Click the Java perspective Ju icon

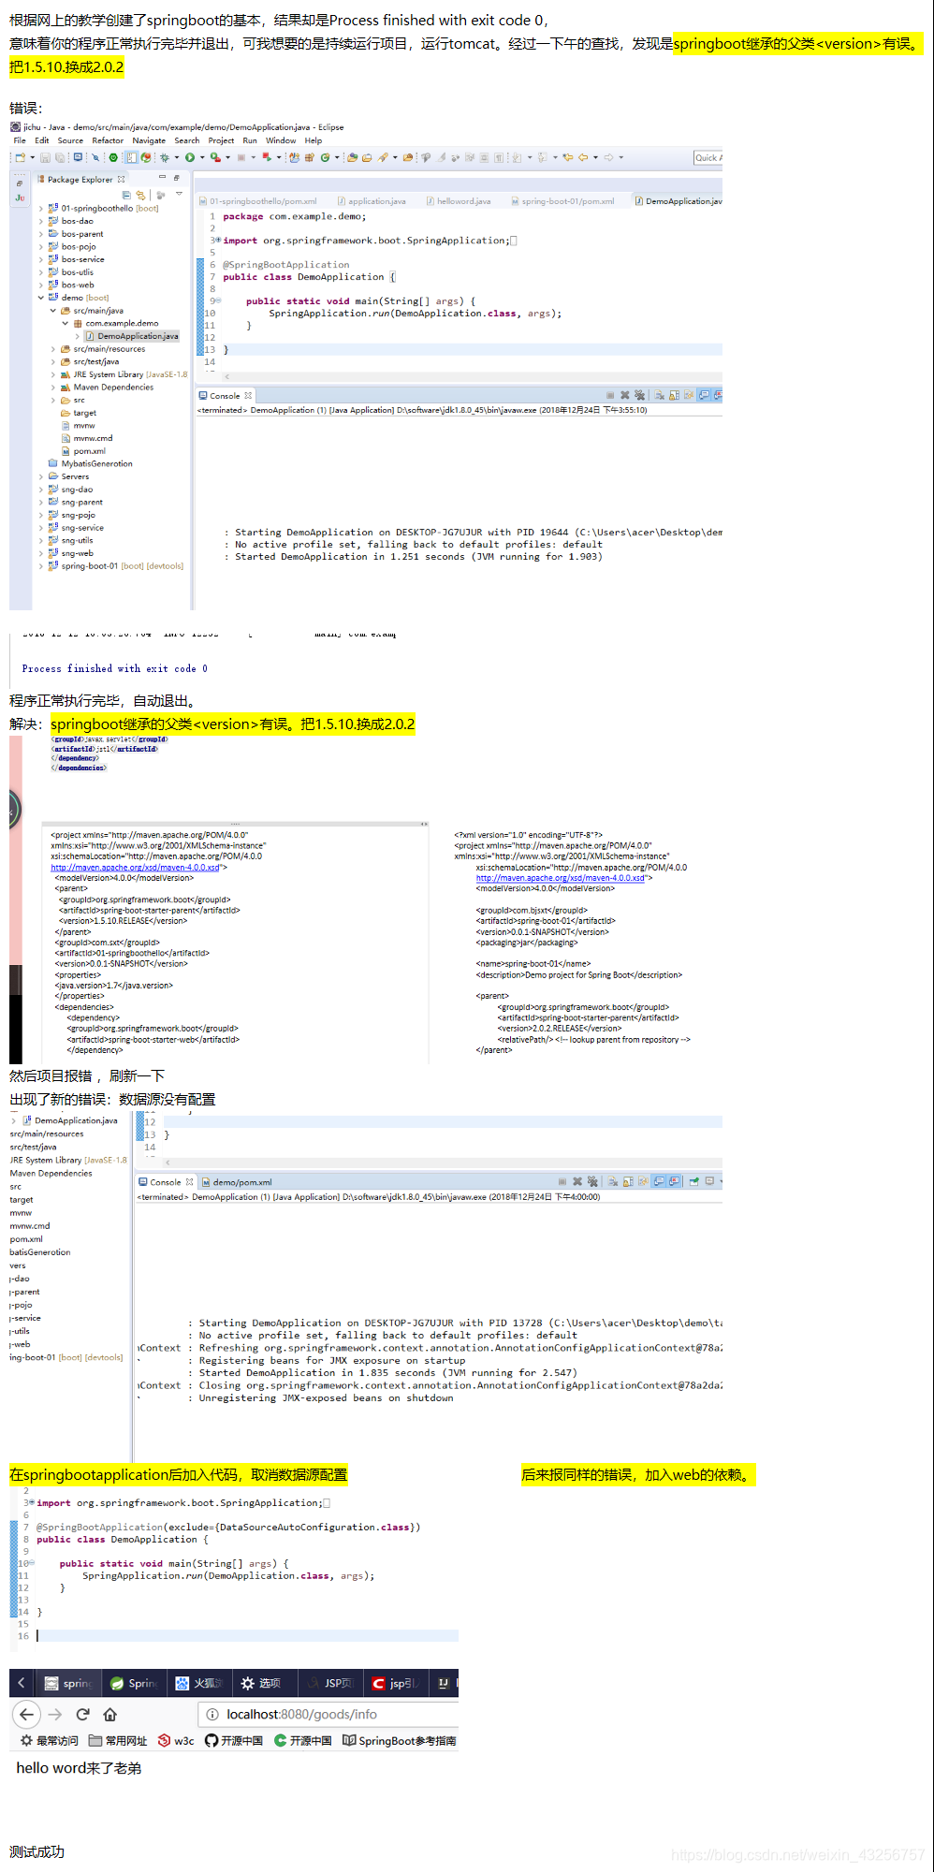click(x=20, y=198)
